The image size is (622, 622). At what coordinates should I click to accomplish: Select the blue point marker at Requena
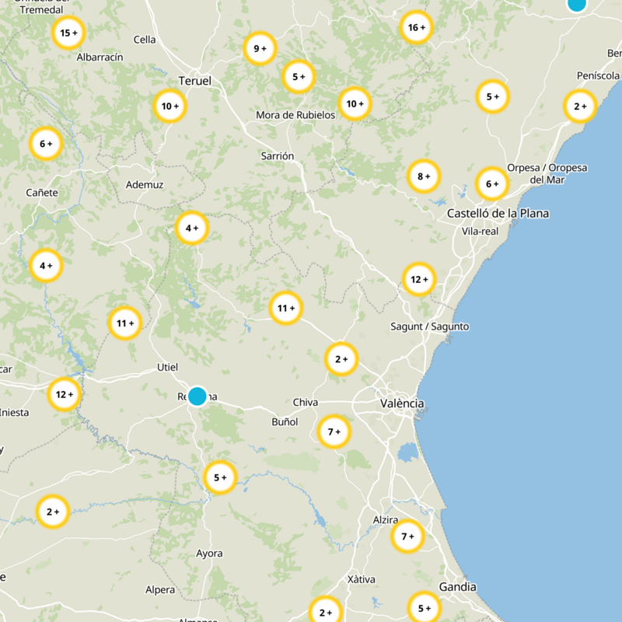tap(197, 396)
